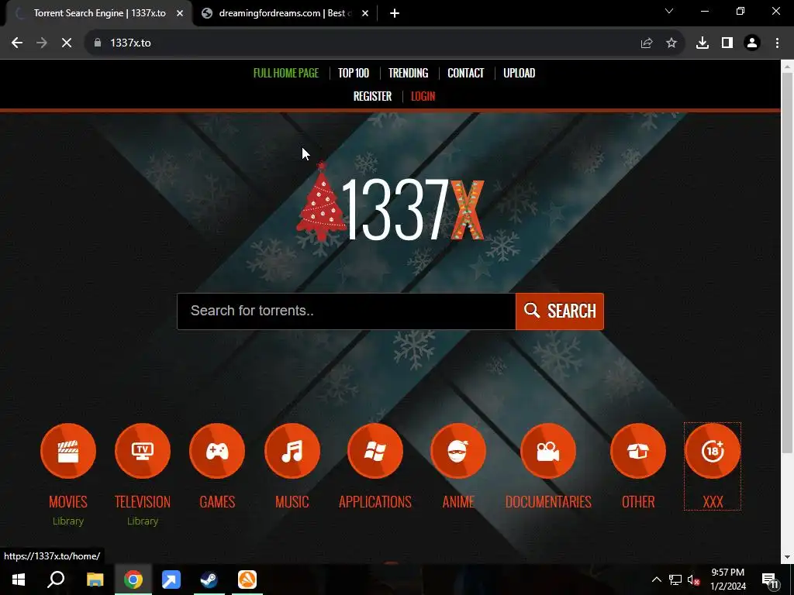Open Library link under Movies
Screen dimensions: 794x595
(68, 521)
